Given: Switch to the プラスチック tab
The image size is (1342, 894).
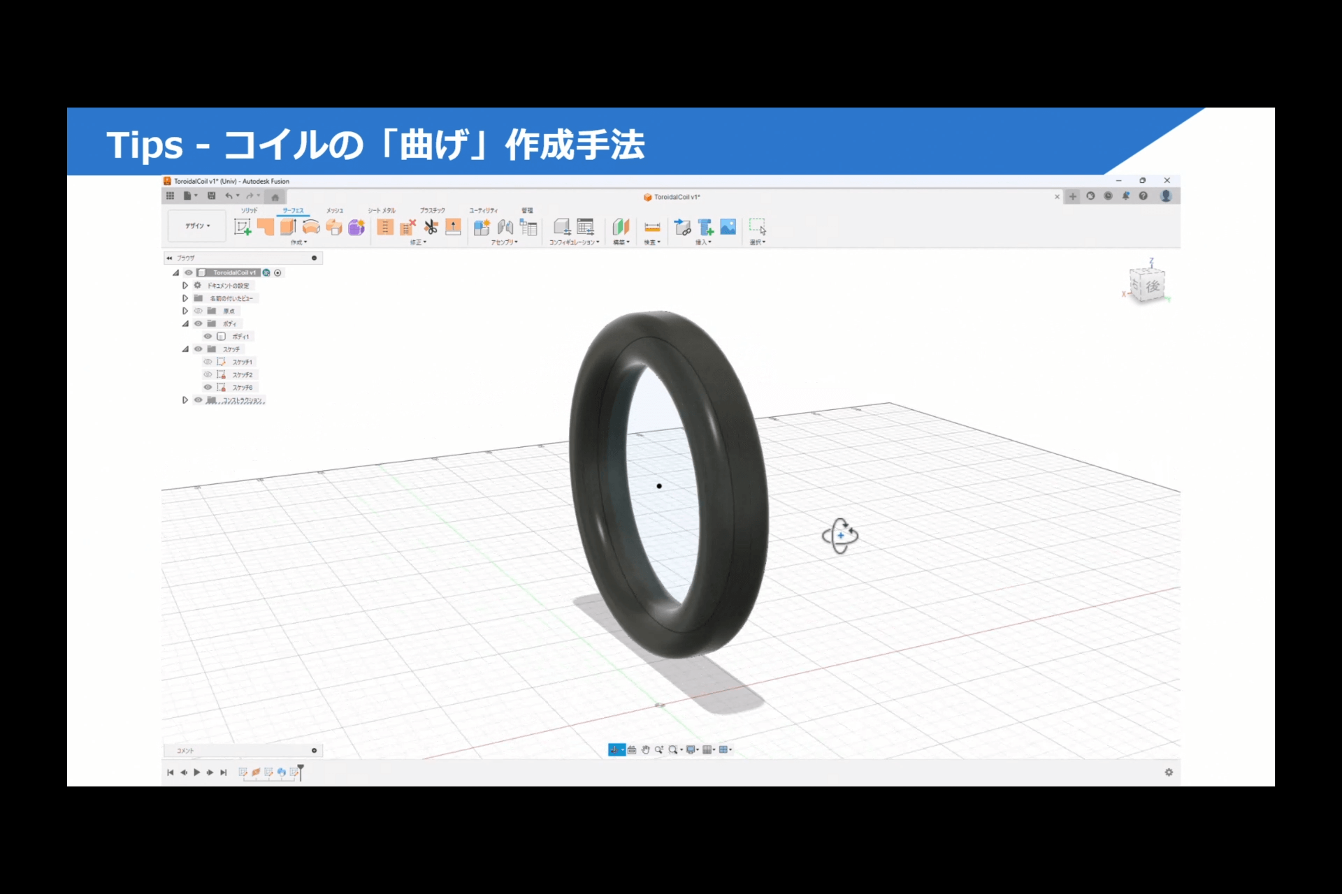Looking at the screenshot, I should click(x=432, y=210).
